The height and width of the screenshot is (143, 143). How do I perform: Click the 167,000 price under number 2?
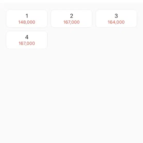pyautogui.click(x=71, y=22)
